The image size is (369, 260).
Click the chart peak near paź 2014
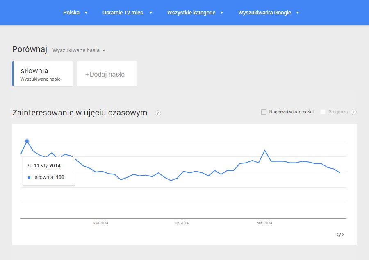coord(265,150)
